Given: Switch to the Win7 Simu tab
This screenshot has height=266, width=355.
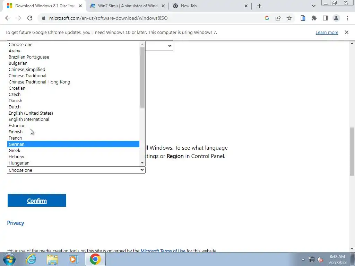Looking at the screenshot, I should point(128,6).
